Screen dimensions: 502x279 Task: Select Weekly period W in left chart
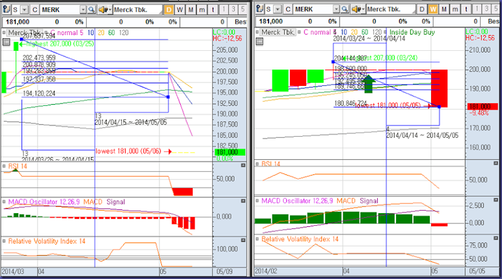click(179, 9)
